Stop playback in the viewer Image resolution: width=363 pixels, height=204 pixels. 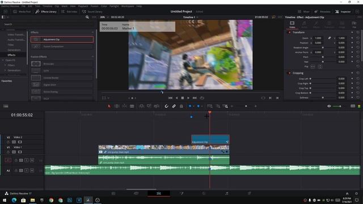click(183, 98)
